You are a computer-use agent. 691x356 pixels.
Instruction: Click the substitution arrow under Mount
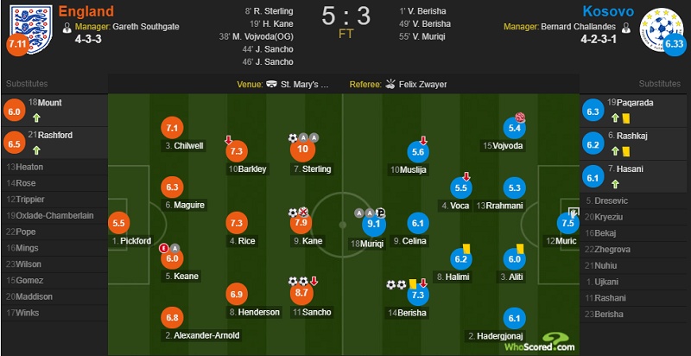point(36,118)
